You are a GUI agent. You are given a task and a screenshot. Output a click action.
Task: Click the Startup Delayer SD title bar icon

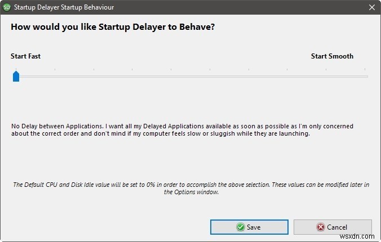(x=8, y=7)
